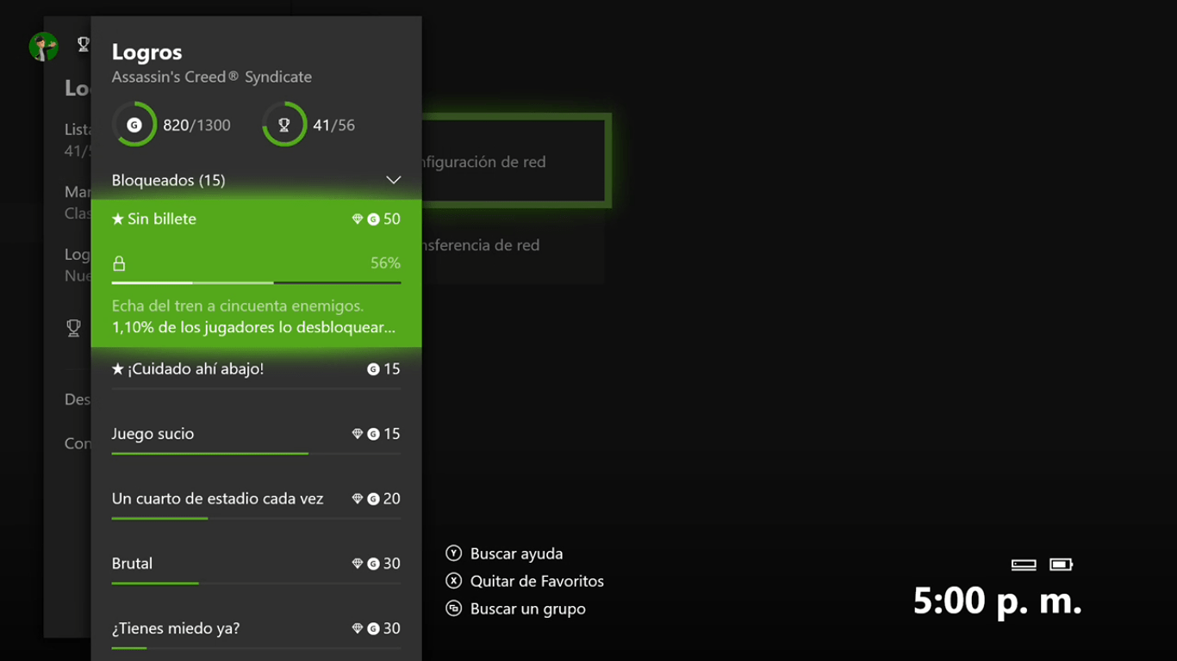This screenshot has height=661, width=1177.
Task: Click the Buscar un grupo option
Action: 527,608
